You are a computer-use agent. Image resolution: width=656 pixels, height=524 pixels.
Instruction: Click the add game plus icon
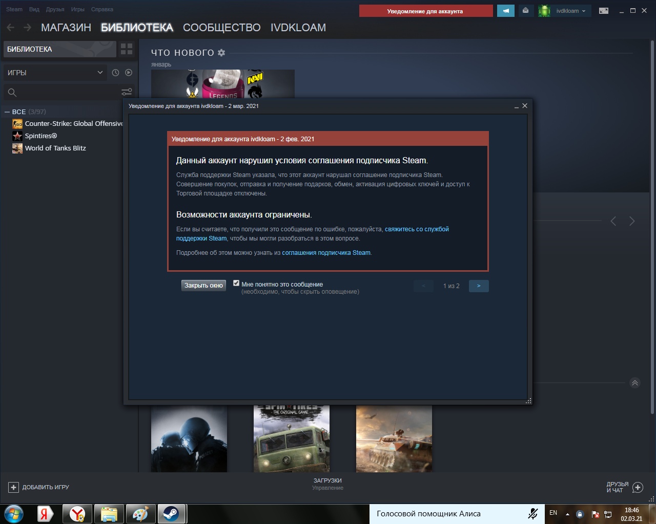[14, 487]
